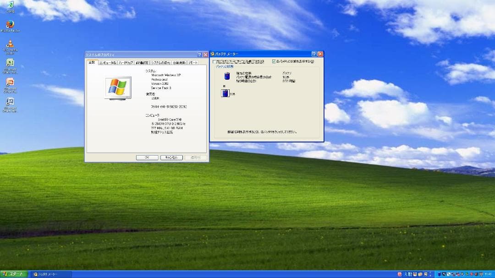This screenshot has height=278, width=495.
Task: Open the language bar options dots
Action: tap(430, 274)
